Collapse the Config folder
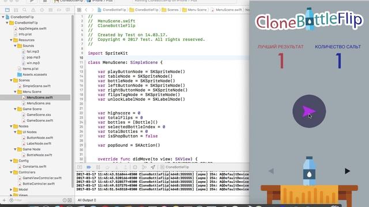 pos(11,161)
